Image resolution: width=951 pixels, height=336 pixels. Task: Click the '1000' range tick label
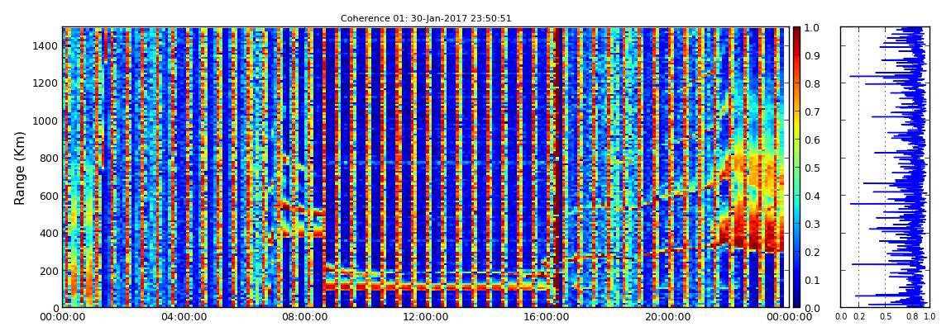(46, 121)
